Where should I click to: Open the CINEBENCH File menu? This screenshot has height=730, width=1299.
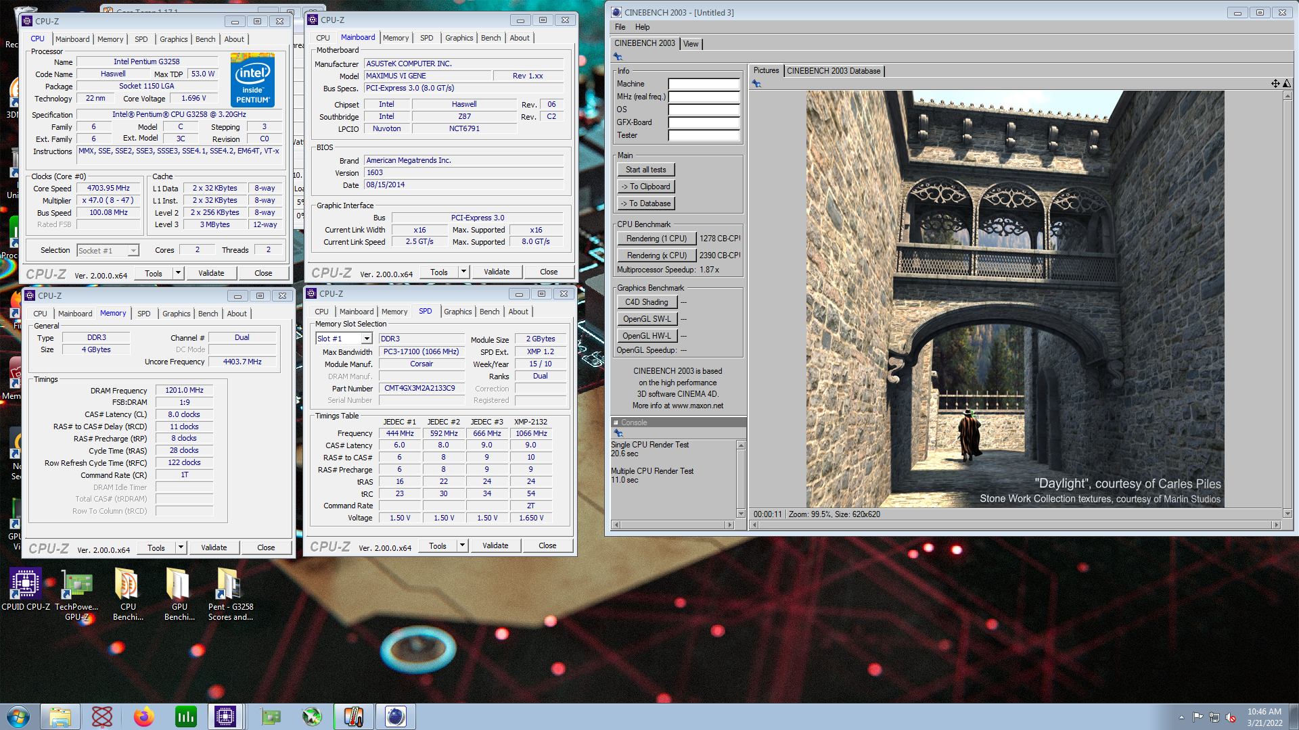(x=620, y=27)
